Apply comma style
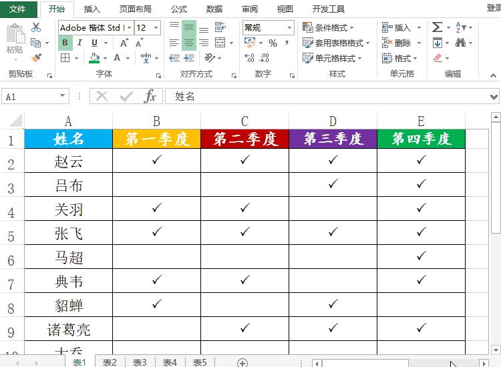This screenshot has width=501, height=367. pyautogui.click(x=287, y=43)
